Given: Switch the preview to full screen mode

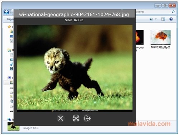Looking at the screenshot, I should tap(76, 118).
